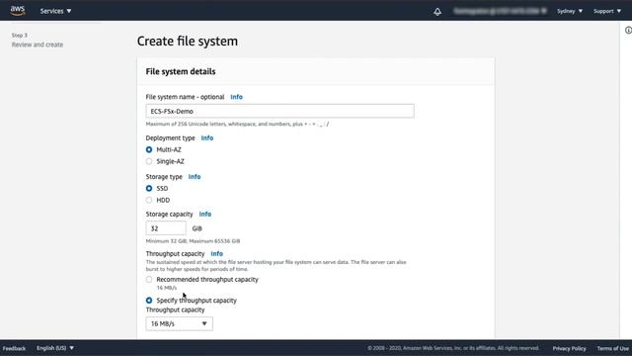This screenshot has height=356, width=632.
Task: Select the Single-AZ deployment type
Action: click(149, 161)
